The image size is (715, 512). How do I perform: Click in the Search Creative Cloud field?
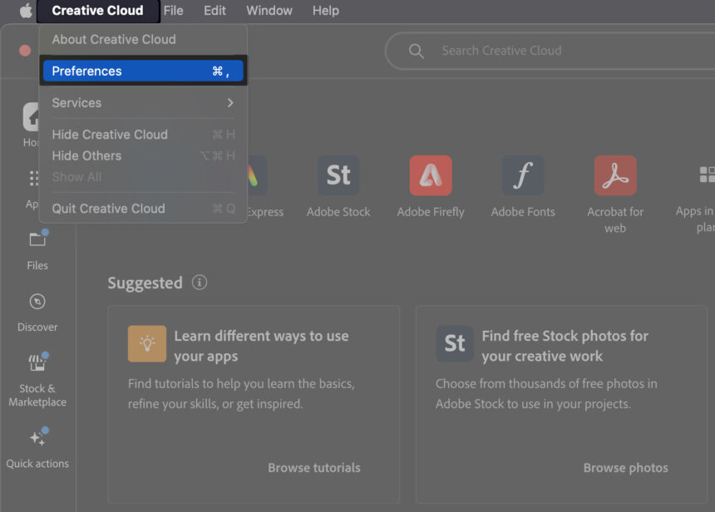[549, 51]
